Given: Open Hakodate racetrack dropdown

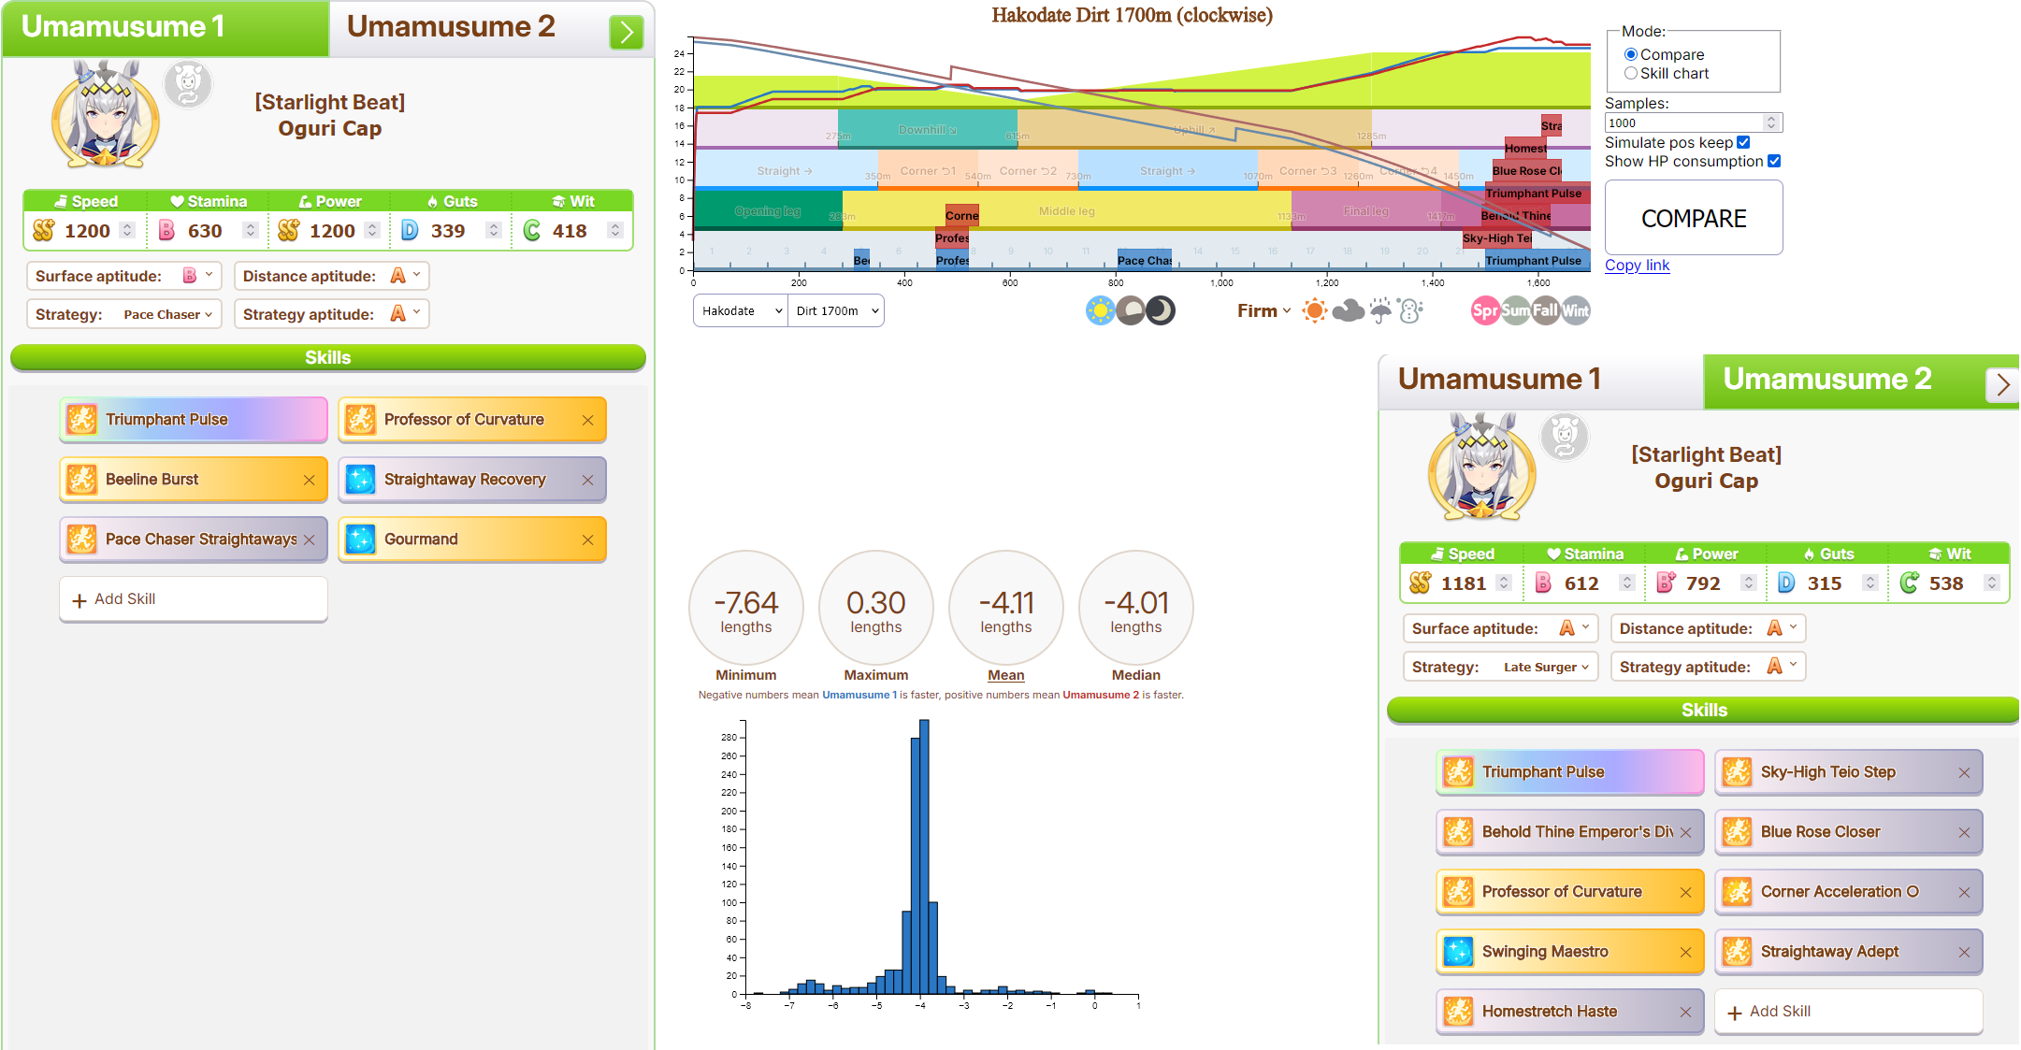Looking at the screenshot, I should click(x=741, y=310).
